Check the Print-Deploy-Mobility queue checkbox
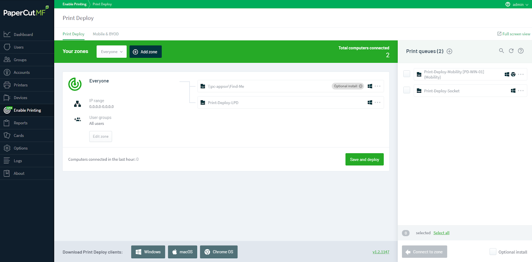Screen dimensions: 532x262 click(407, 74)
